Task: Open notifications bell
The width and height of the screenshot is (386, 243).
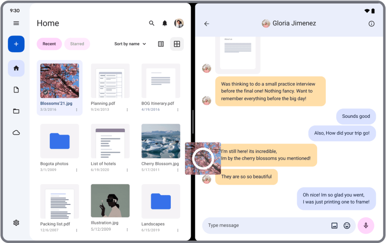Action: (165, 23)
